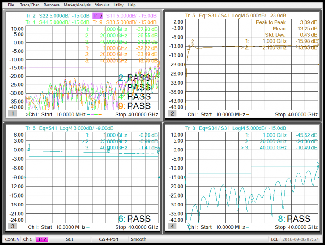Activate window number 1 box
This screenshot has height=245, width=325.
pos(13,113)
